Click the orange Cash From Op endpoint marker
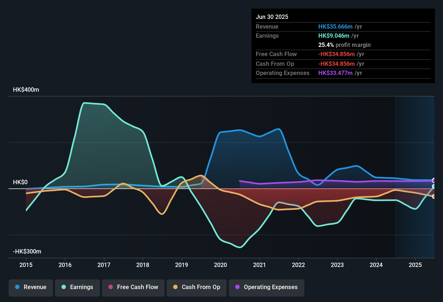The height and width of the screenshot is (302, 443). pos(433,197)
